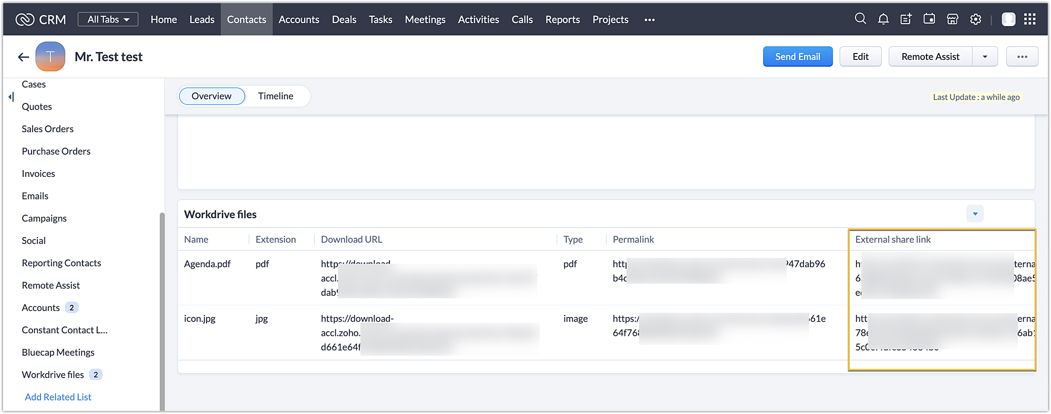Image resolution: width=1051 pixels, height=414 pixels.
Task: Select Emails in sidebar
Action: click(35, 196)
